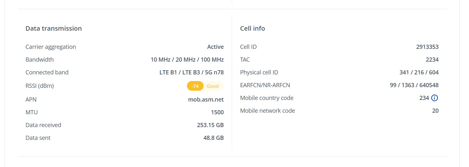Click the Good signal quality label
The width and height of the screenshot is (469, 167).
click(x=213, y=86)
